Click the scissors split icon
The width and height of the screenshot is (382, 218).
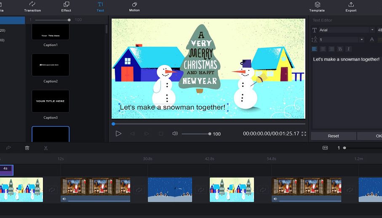coord(46,148)
